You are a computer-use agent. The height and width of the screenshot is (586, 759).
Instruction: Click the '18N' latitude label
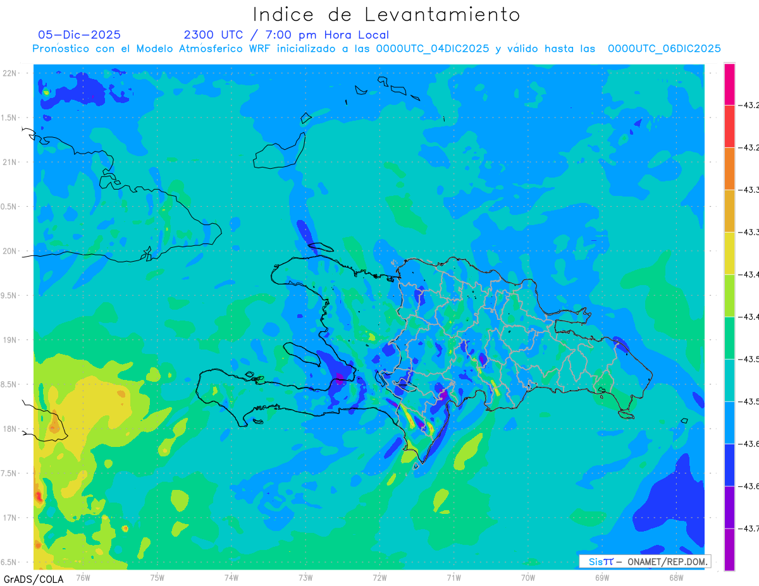point(11,429)
